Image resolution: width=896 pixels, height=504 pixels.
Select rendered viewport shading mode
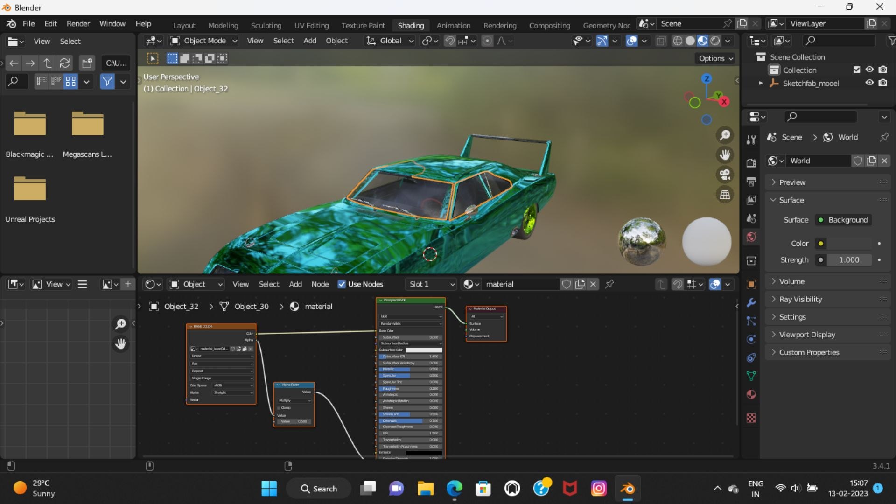click(715, 41)
